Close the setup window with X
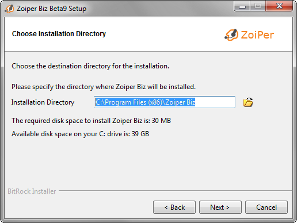Image resolution: width=297 pixels, height=223 pixels. pos(279,6)
